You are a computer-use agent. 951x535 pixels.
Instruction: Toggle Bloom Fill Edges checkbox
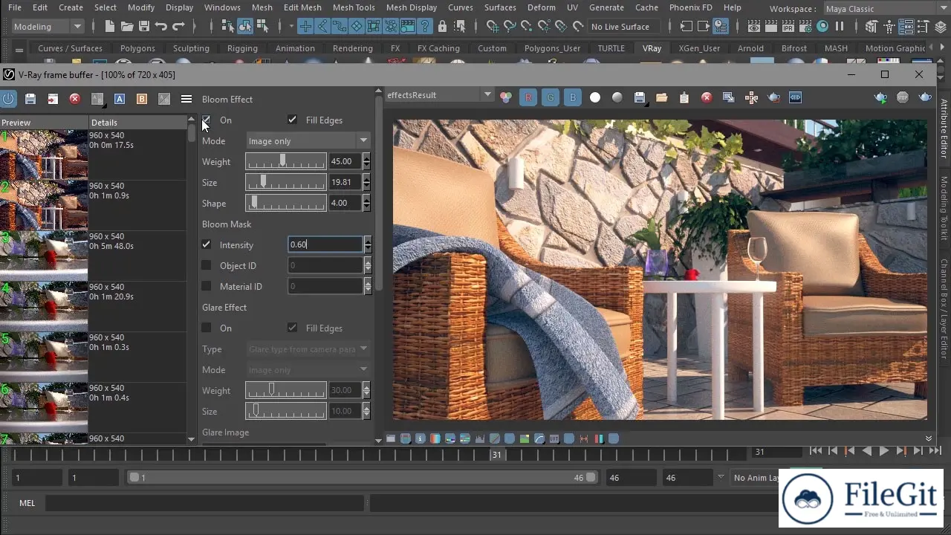coord(292,120)
